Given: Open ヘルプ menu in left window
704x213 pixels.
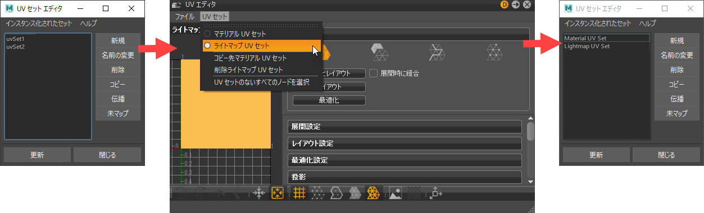Looking at the screenshot, I should pos(88,24).
